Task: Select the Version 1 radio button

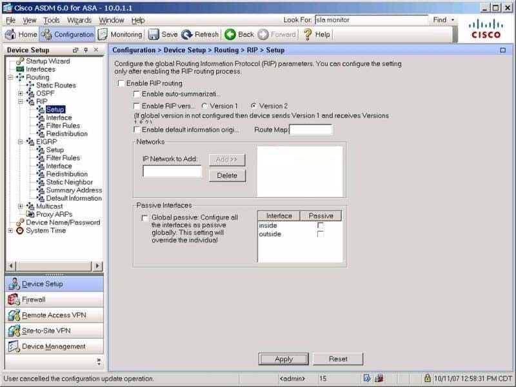Action: coord(204,106)
